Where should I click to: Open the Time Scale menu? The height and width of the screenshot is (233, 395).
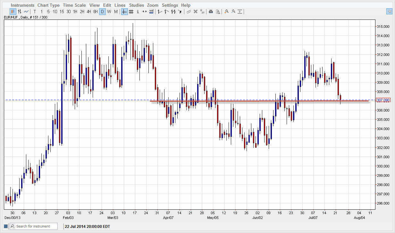74,5
